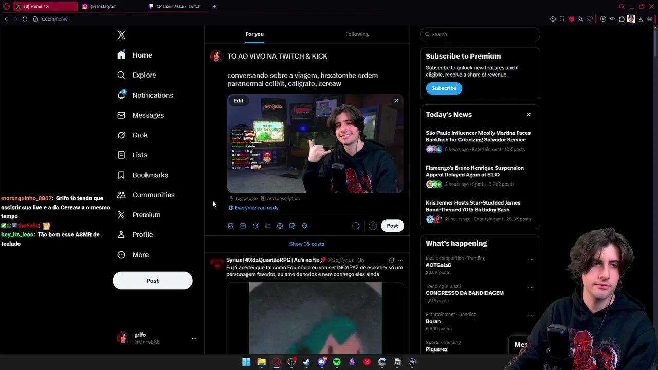
Task: Open Communities in the sidebar
Action: (x=146, y=195)
